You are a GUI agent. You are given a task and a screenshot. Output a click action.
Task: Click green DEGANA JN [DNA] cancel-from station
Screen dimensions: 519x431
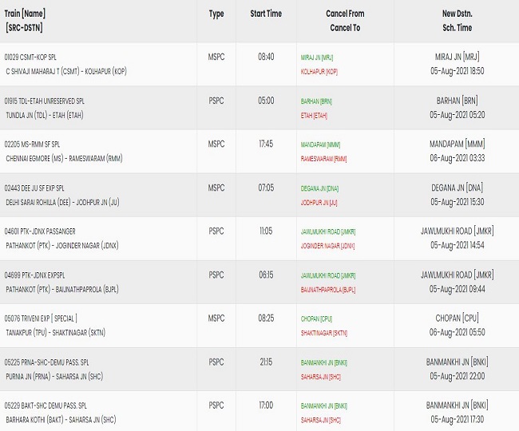pos(319,188)
